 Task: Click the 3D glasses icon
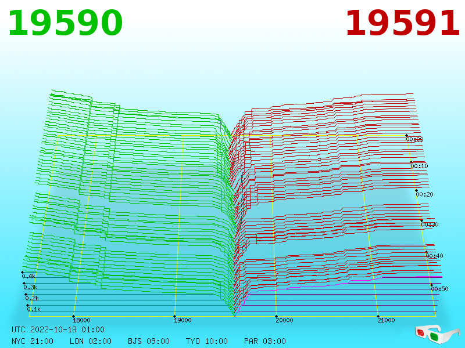[437, 335]
